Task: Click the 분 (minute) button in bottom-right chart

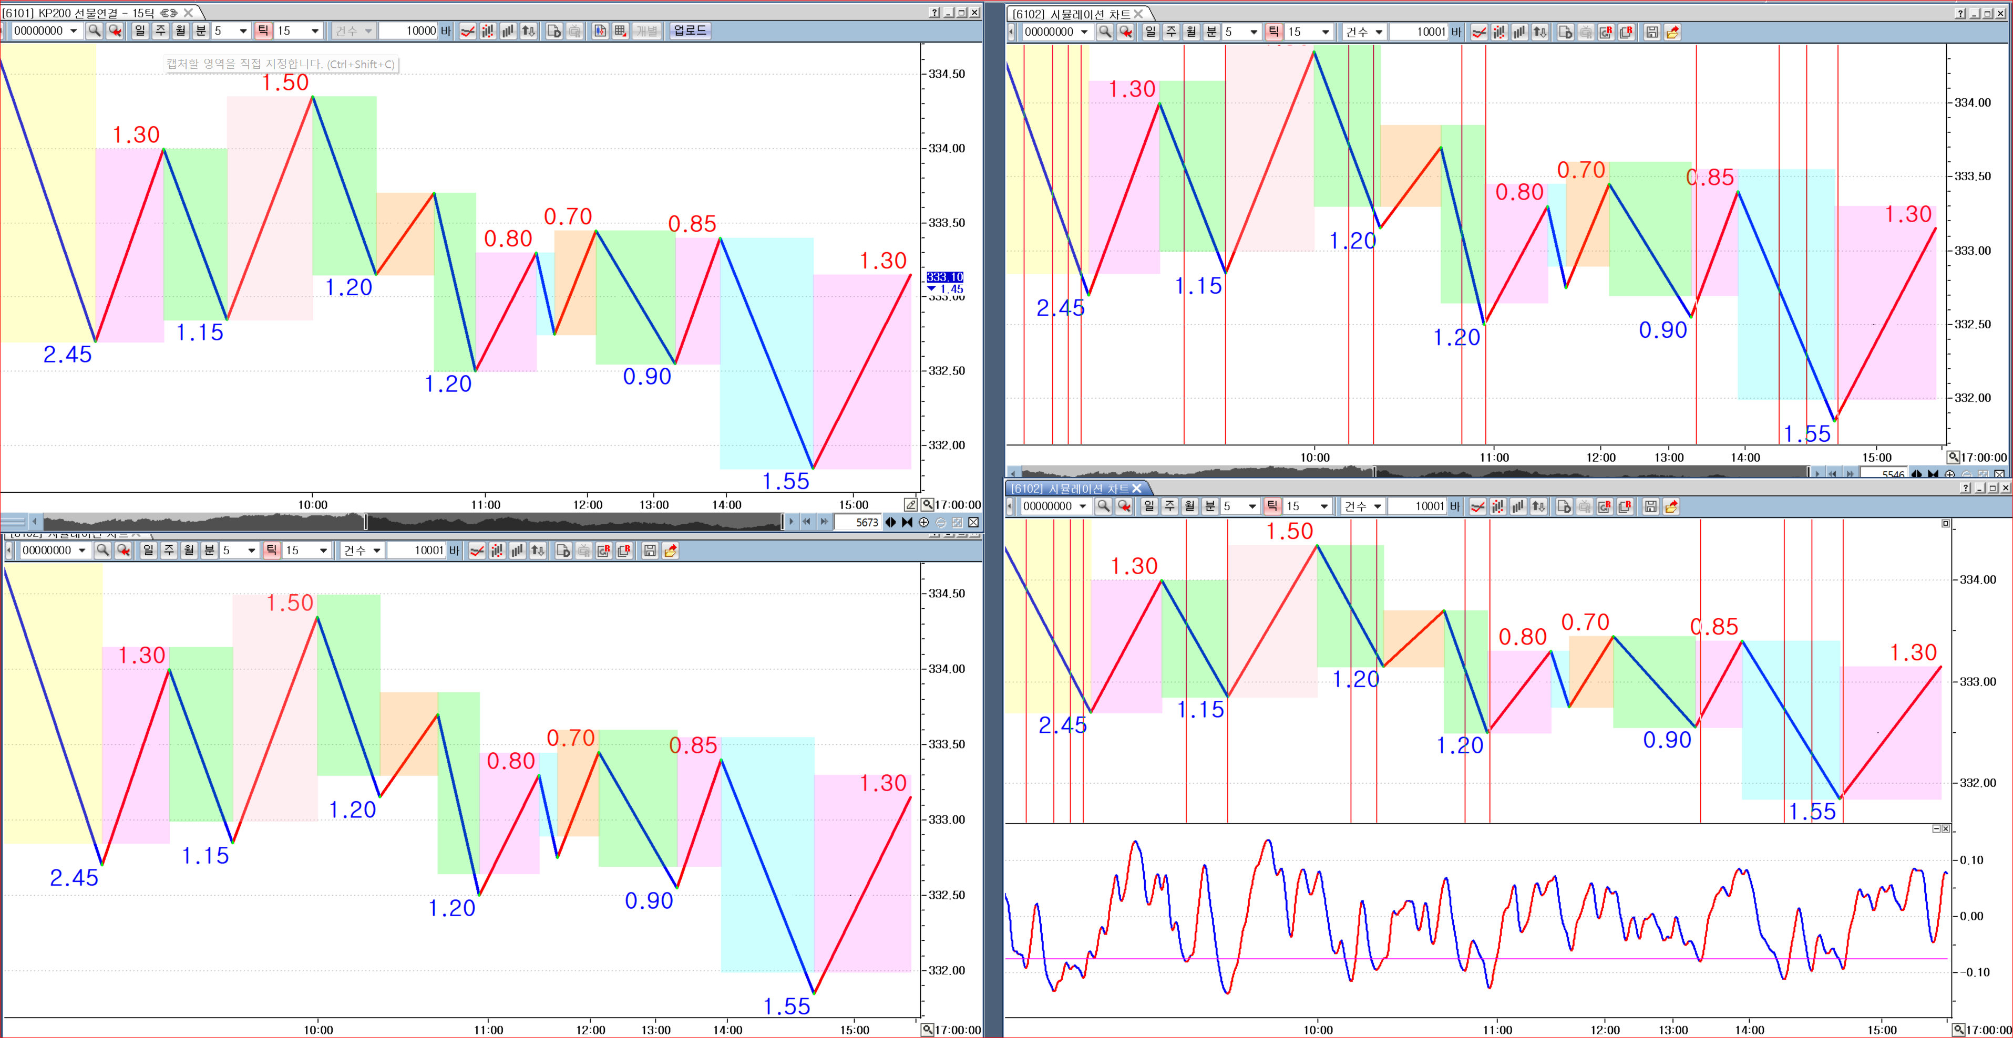Action: click(x=1210, y=507)
